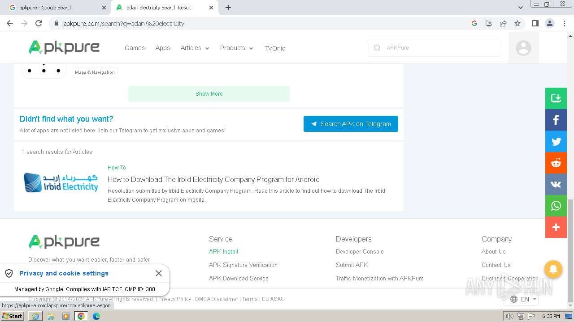Open the Games menu
This screenshot has width=574, height=322.
point(135,48)
